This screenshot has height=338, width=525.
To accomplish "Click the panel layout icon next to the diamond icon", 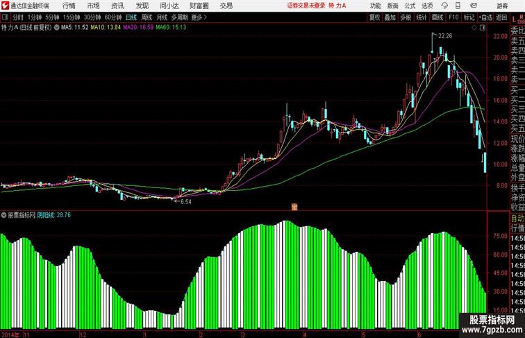I will coord(483,28).
